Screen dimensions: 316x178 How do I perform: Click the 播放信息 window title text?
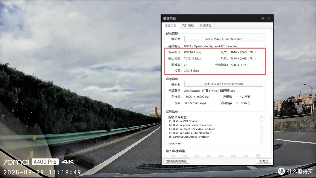[x=169, y=18]
